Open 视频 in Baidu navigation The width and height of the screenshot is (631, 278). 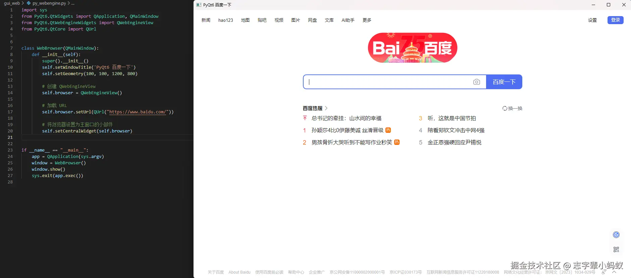[279, 20]
